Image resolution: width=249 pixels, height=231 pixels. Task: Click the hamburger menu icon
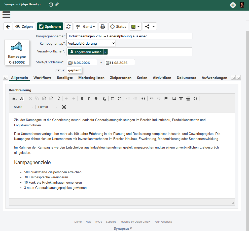click(6, 15)
